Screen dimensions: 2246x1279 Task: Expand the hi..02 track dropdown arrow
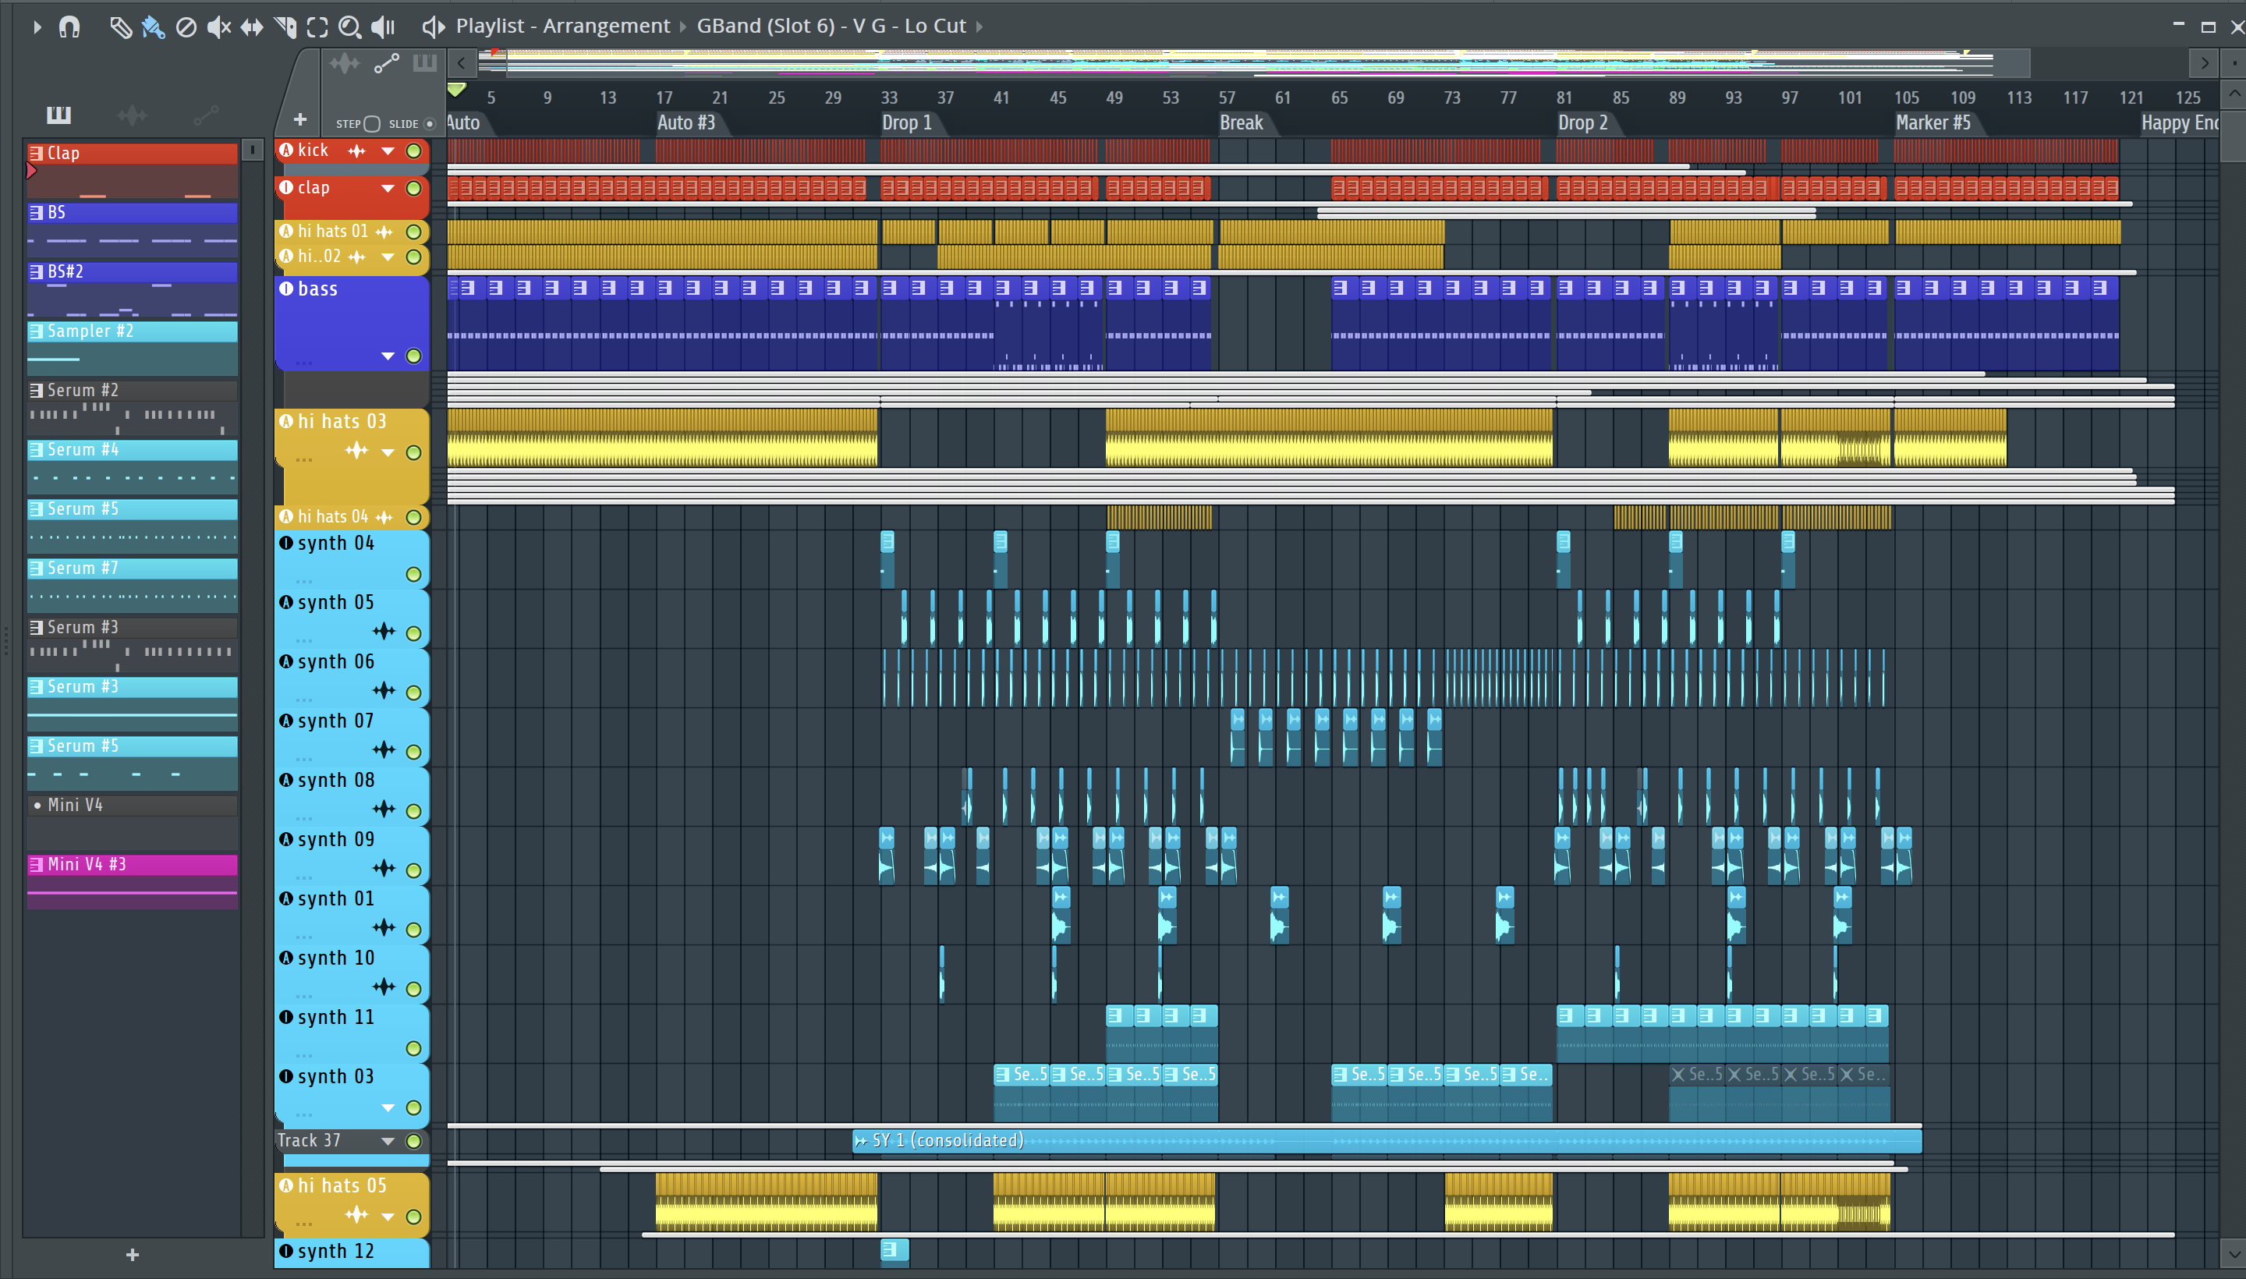[388, 257]
